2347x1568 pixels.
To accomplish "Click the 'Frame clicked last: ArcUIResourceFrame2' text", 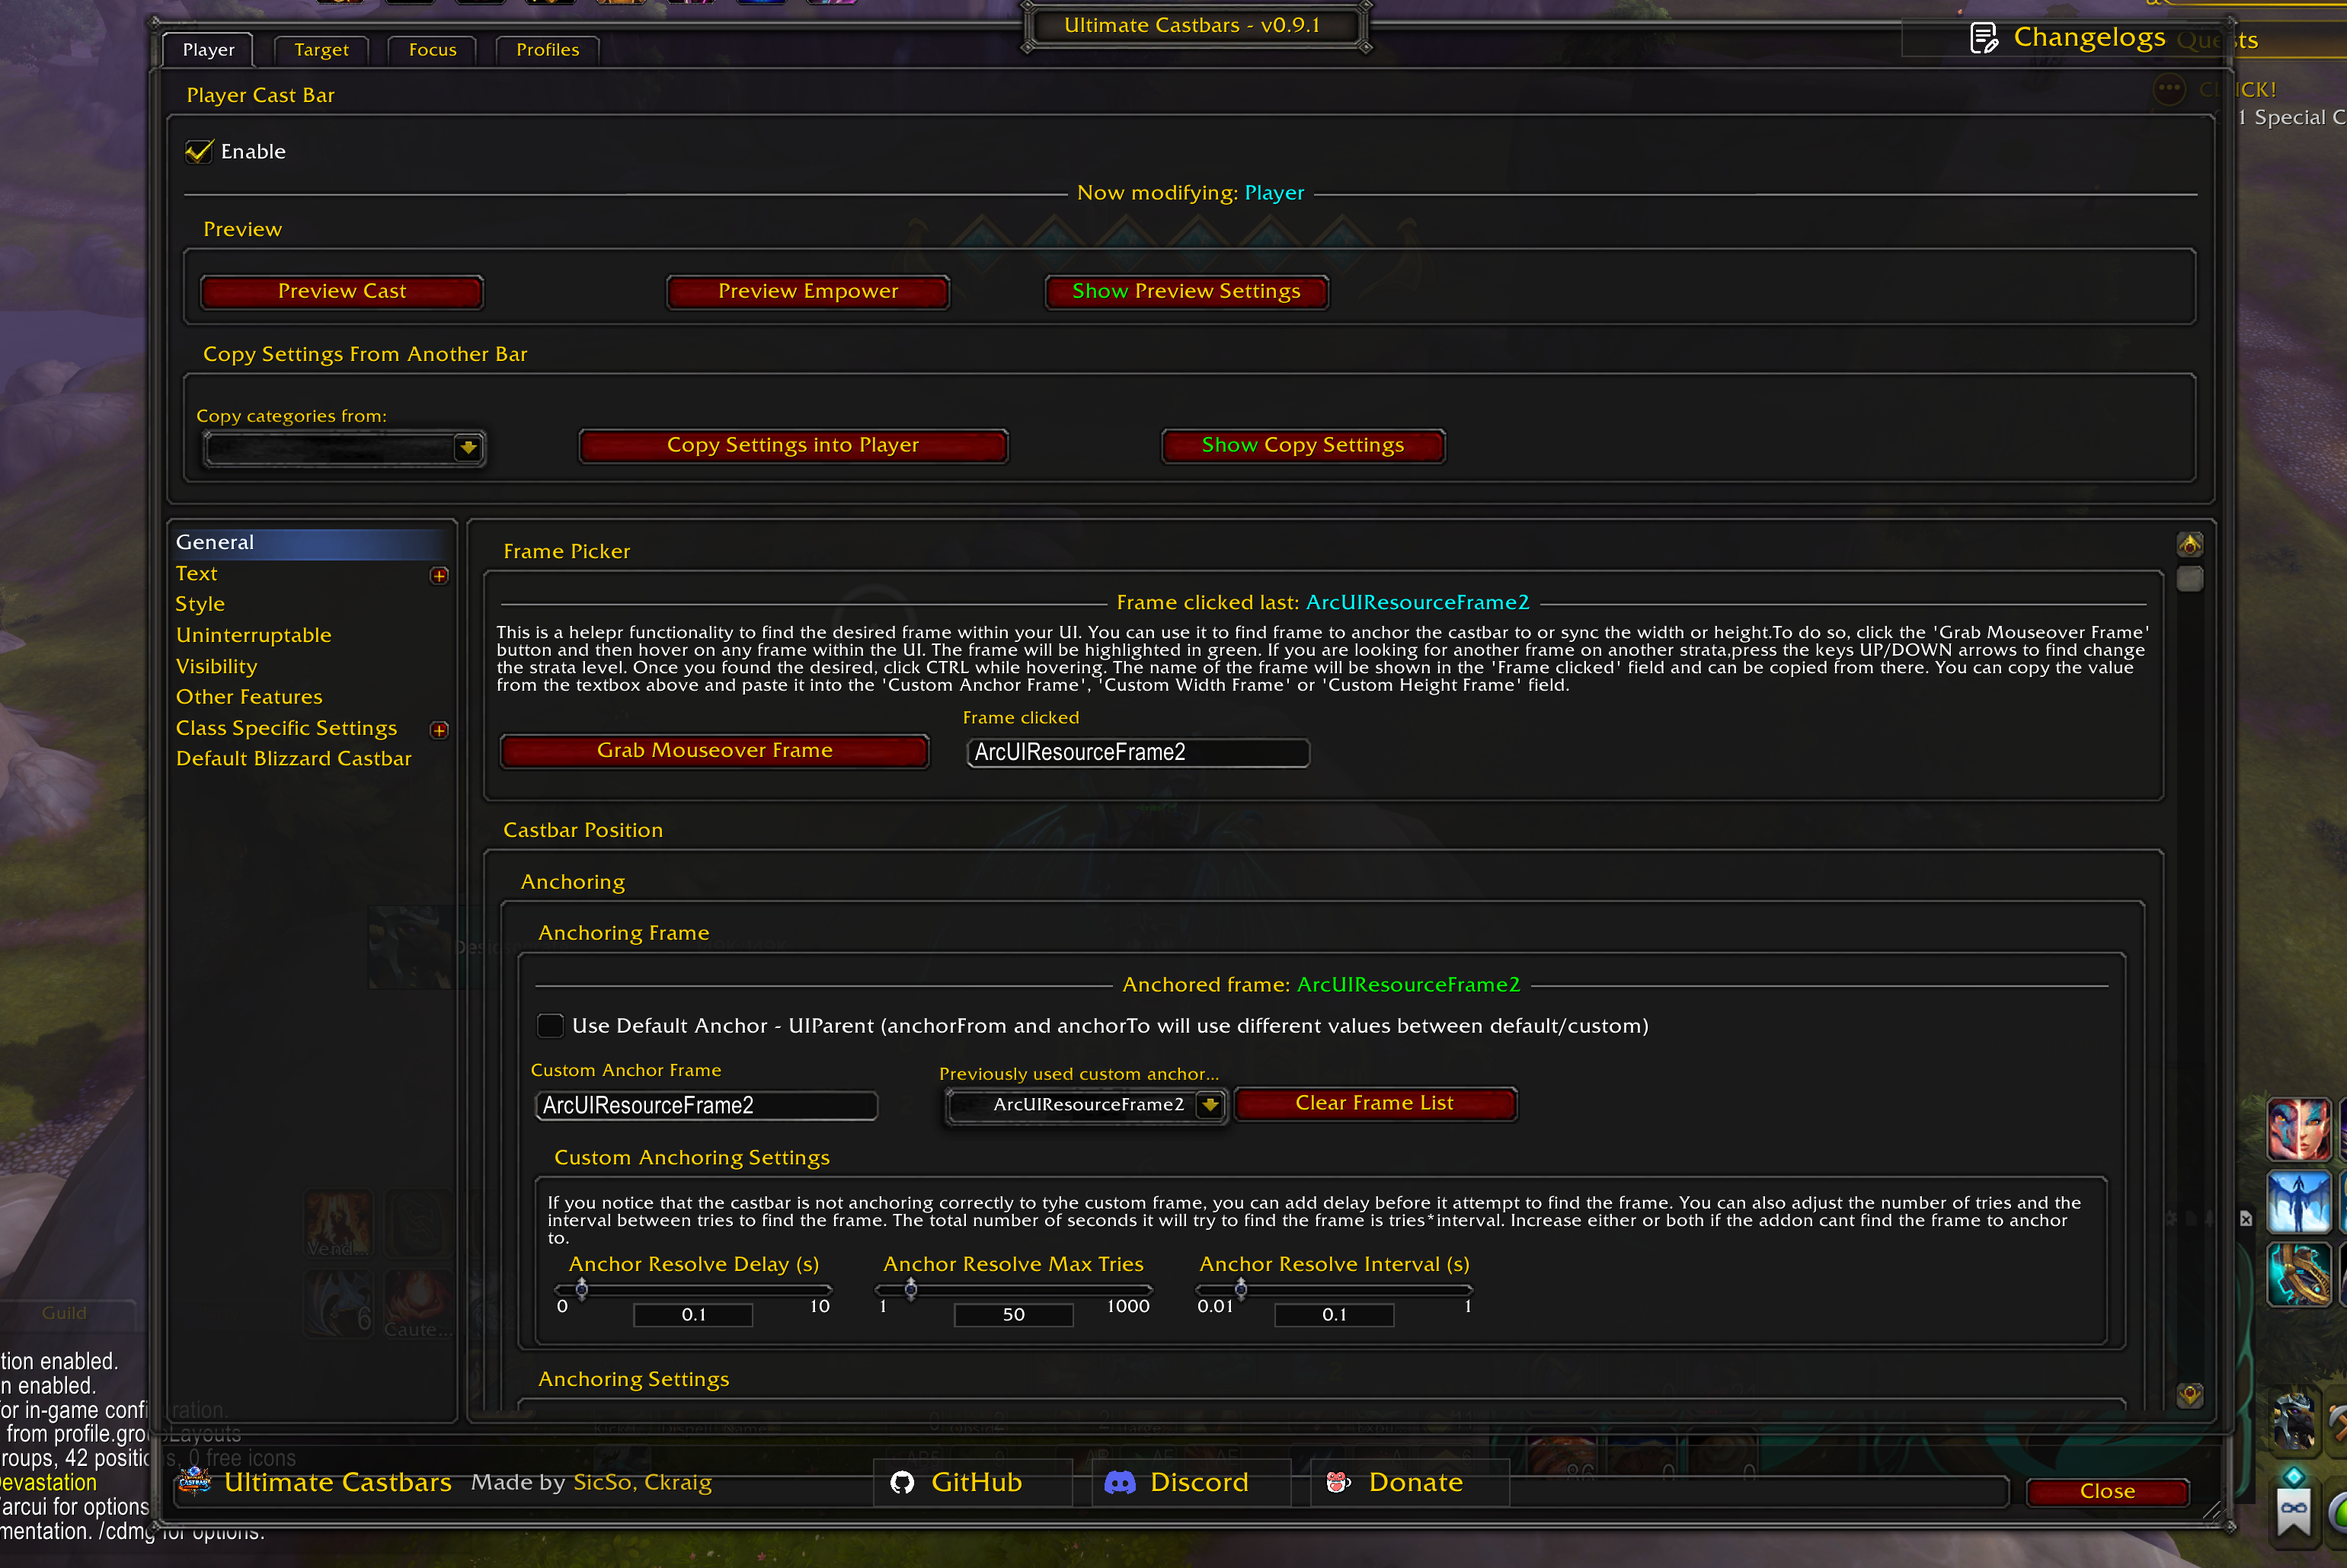I will point(1322,603).
